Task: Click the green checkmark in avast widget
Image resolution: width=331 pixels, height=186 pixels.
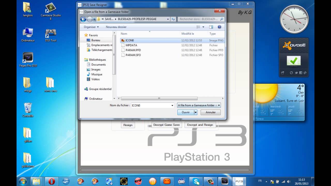Action: pos(294,61)
